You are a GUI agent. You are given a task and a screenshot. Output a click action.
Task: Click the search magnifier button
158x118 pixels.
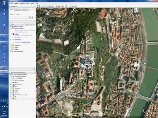click(33, 17)
